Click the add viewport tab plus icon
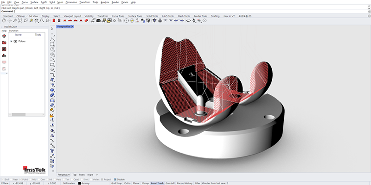Image resolution: width=371 pixels, height=185 pixels. (97, 175)
